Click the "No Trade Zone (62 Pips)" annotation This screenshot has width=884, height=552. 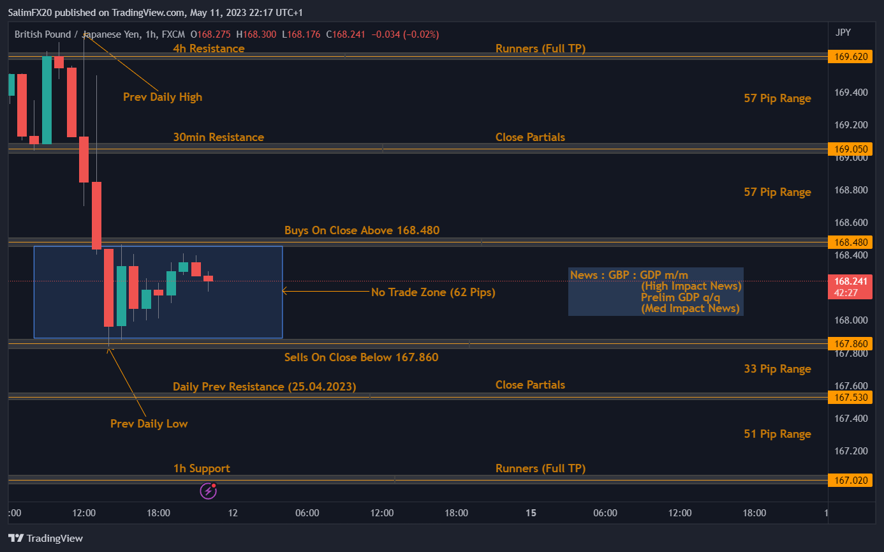click(433, 292)
